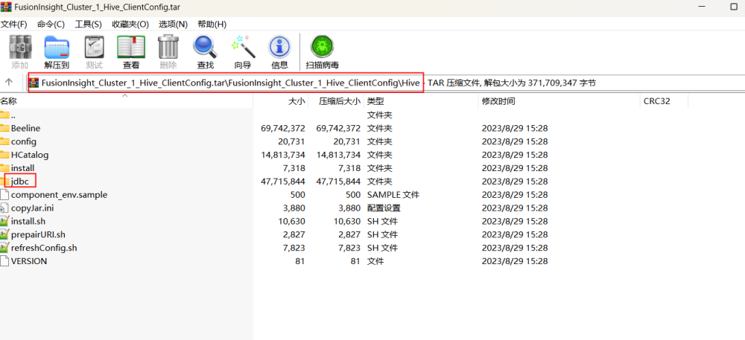The image size is (745, 340).
Task: Click the install.sh size value 10,630
Action: [x=292, y=221]
